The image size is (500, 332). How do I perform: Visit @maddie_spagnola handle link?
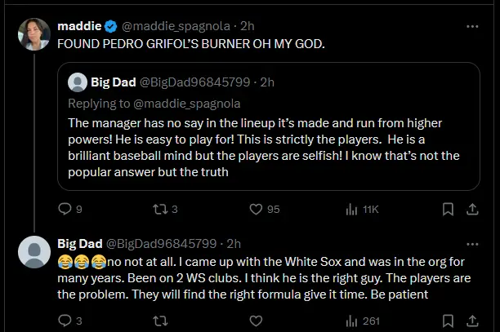tap(171, 26)
